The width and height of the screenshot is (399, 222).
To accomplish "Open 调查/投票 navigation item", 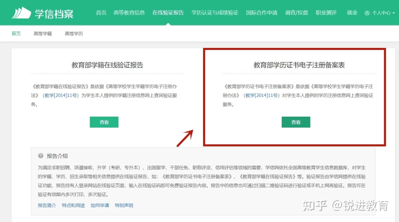I will 296,13.
